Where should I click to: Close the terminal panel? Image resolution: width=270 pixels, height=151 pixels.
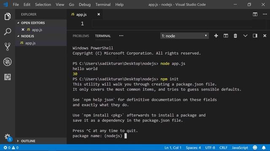[x=265, y=36]
